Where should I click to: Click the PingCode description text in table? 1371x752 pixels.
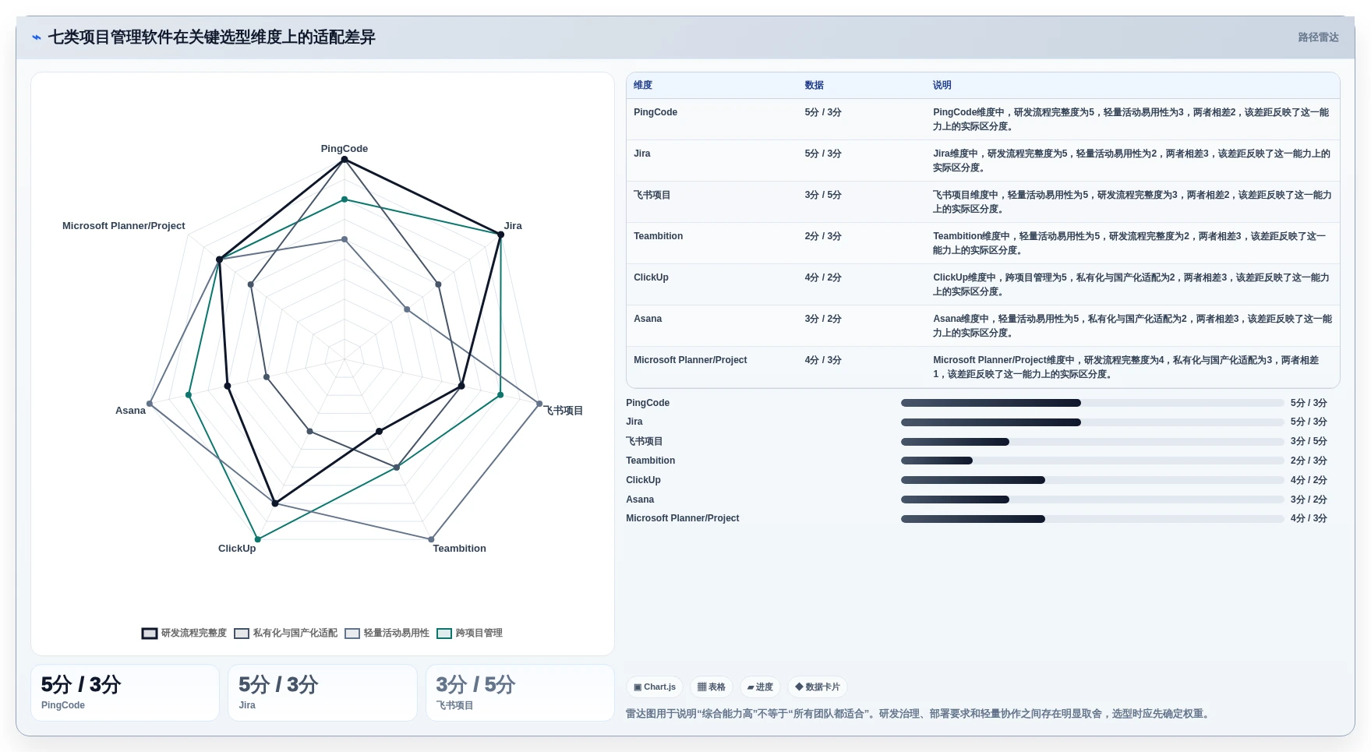point(1131,119)
